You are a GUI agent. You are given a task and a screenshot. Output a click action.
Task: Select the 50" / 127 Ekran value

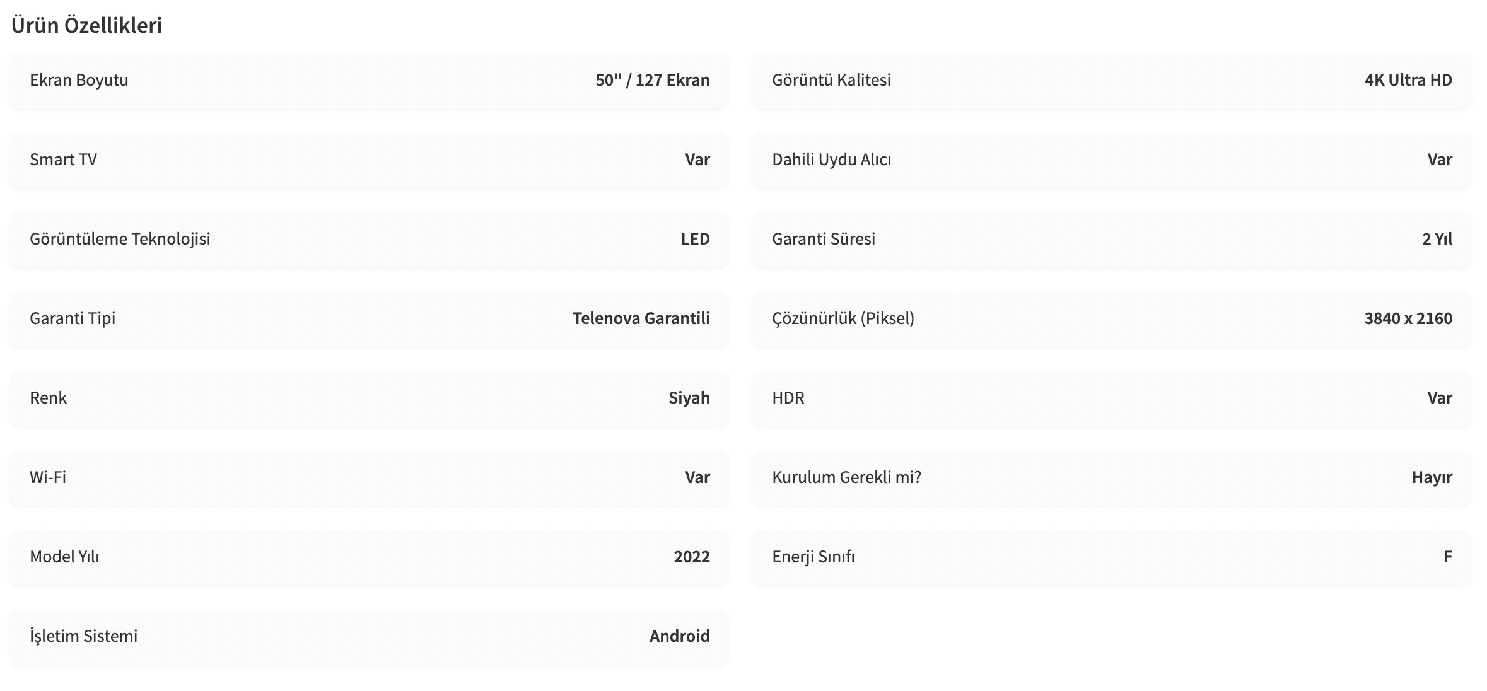653,80
